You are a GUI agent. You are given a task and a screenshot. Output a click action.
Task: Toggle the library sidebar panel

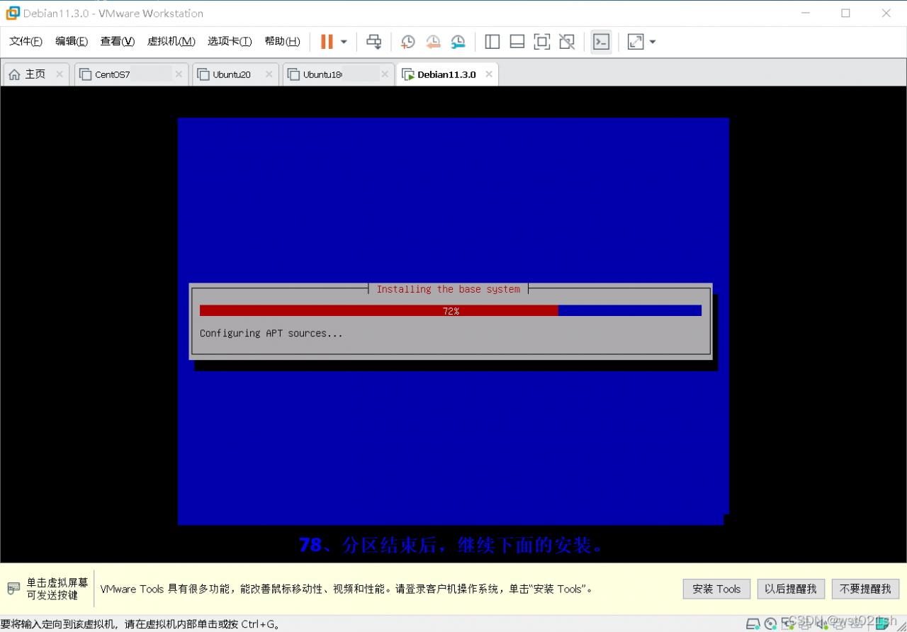[492, 42]
